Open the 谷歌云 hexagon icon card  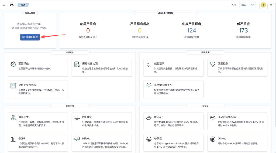(x=173, y=142)
